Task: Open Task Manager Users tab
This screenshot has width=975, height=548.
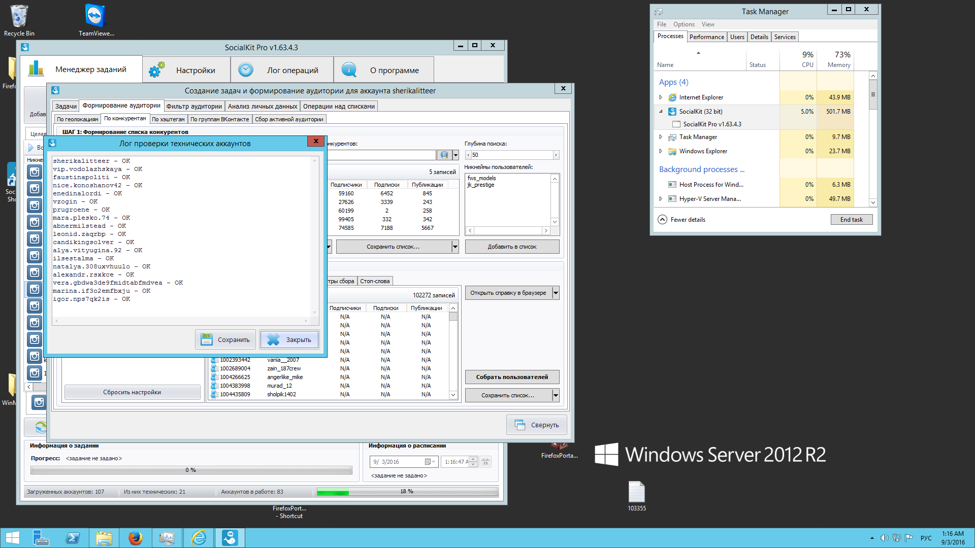Action: (737, 37)
